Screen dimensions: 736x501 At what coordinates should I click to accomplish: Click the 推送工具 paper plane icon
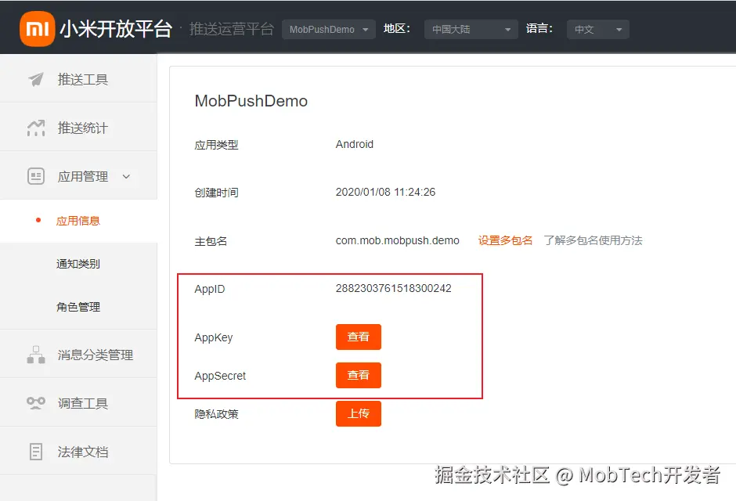[x=36, y=79]
